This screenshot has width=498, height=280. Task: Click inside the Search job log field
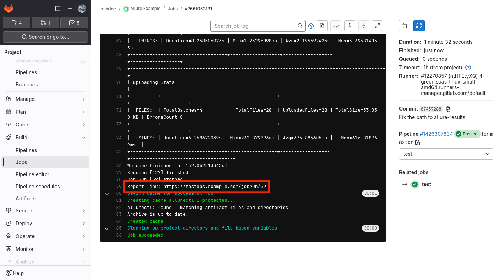[253, 26]
